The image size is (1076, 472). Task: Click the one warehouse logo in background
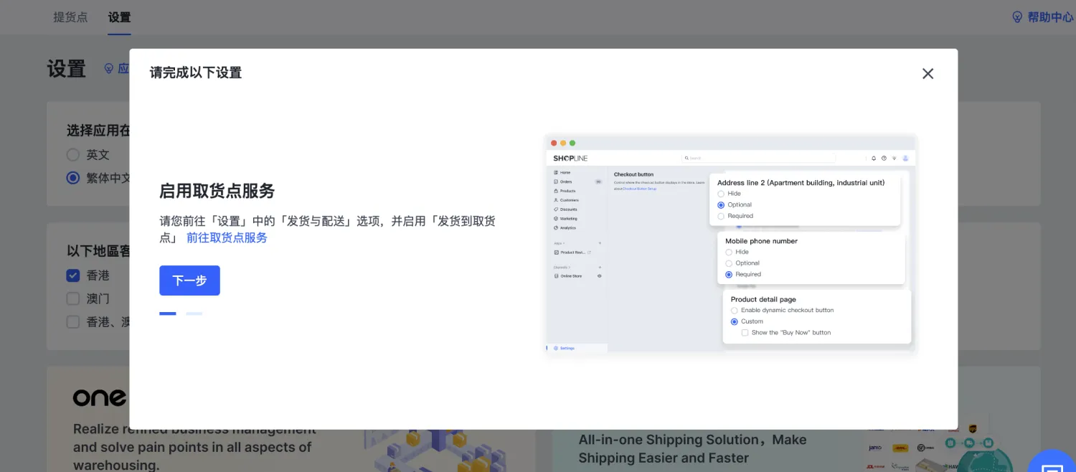tap(100, 397)
